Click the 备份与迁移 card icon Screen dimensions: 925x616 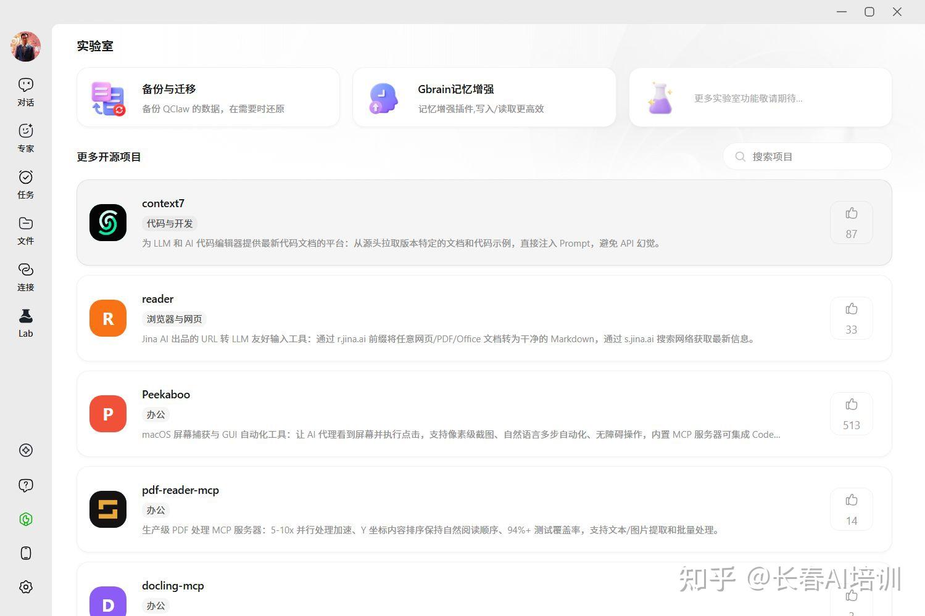108,99
